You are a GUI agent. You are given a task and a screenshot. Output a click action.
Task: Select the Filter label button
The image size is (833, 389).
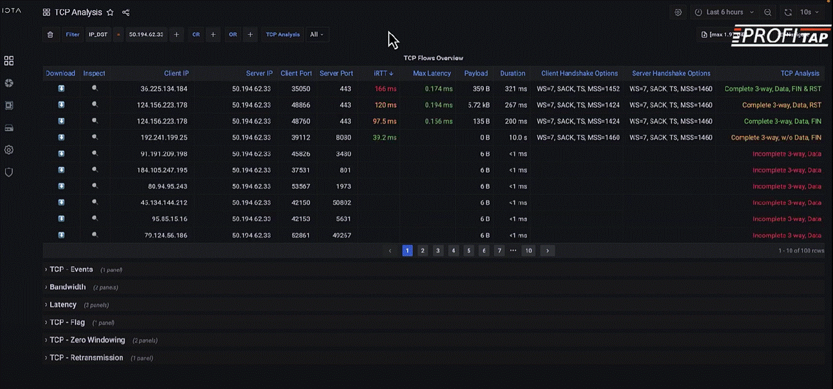pyautogui.click(x=73, y=35)
